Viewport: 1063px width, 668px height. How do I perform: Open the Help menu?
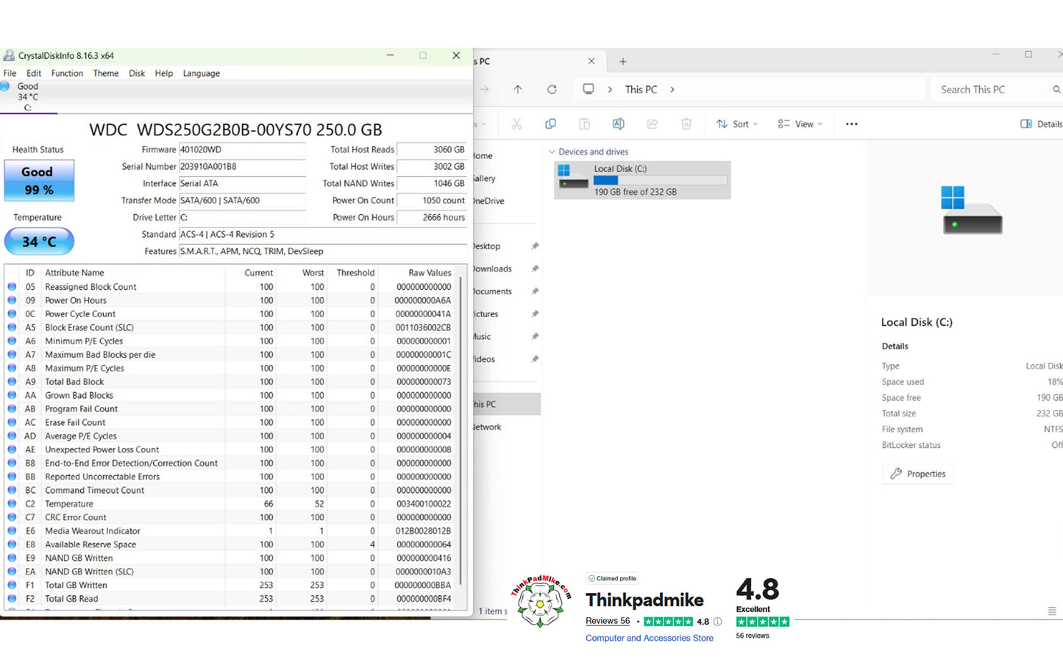point(164,74)
